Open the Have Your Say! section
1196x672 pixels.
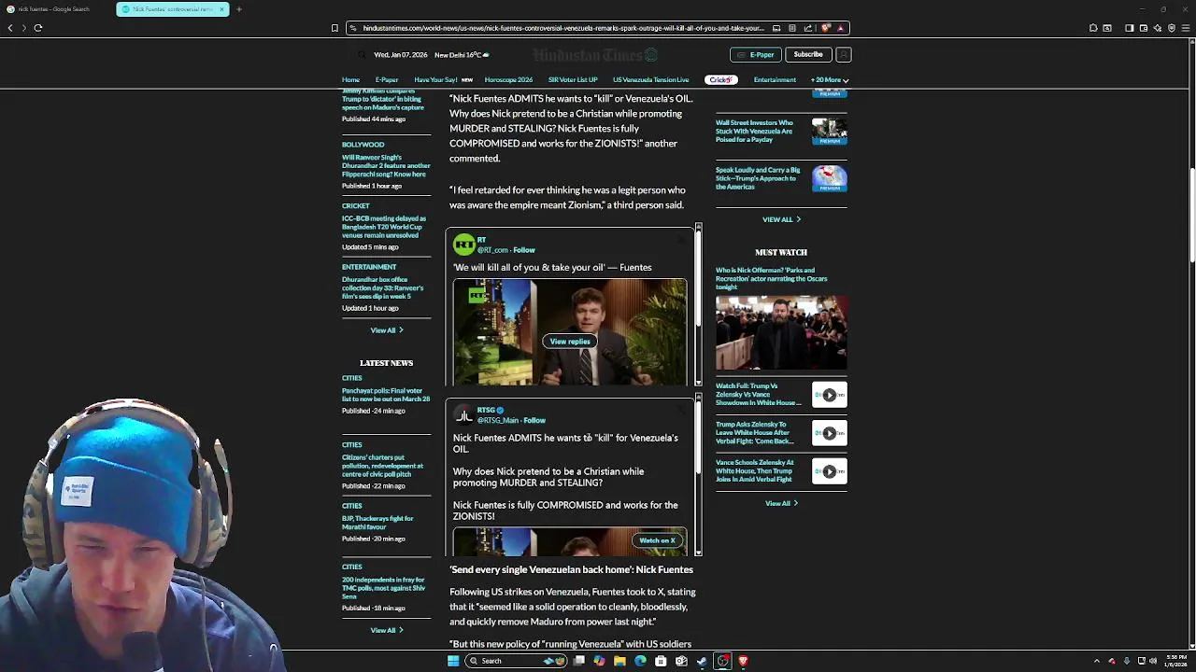point(435,80)
